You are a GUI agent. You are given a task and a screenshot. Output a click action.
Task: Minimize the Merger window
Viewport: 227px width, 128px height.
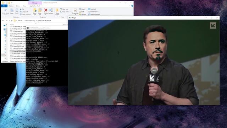point(206,18)
